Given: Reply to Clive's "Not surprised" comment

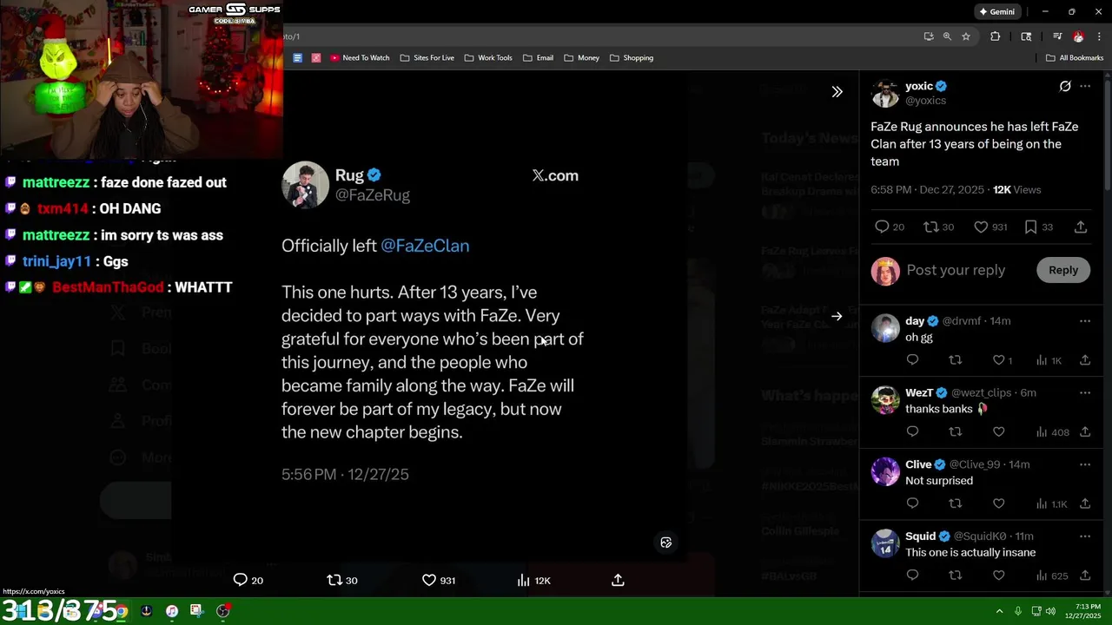Looking at the screenshot, I should click(912, 503).
